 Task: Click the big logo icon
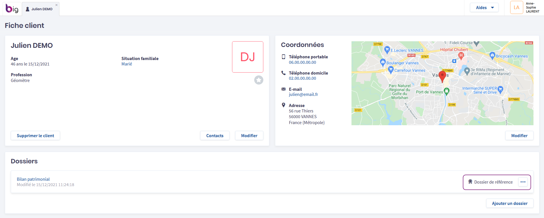click(x=12, y=9)
